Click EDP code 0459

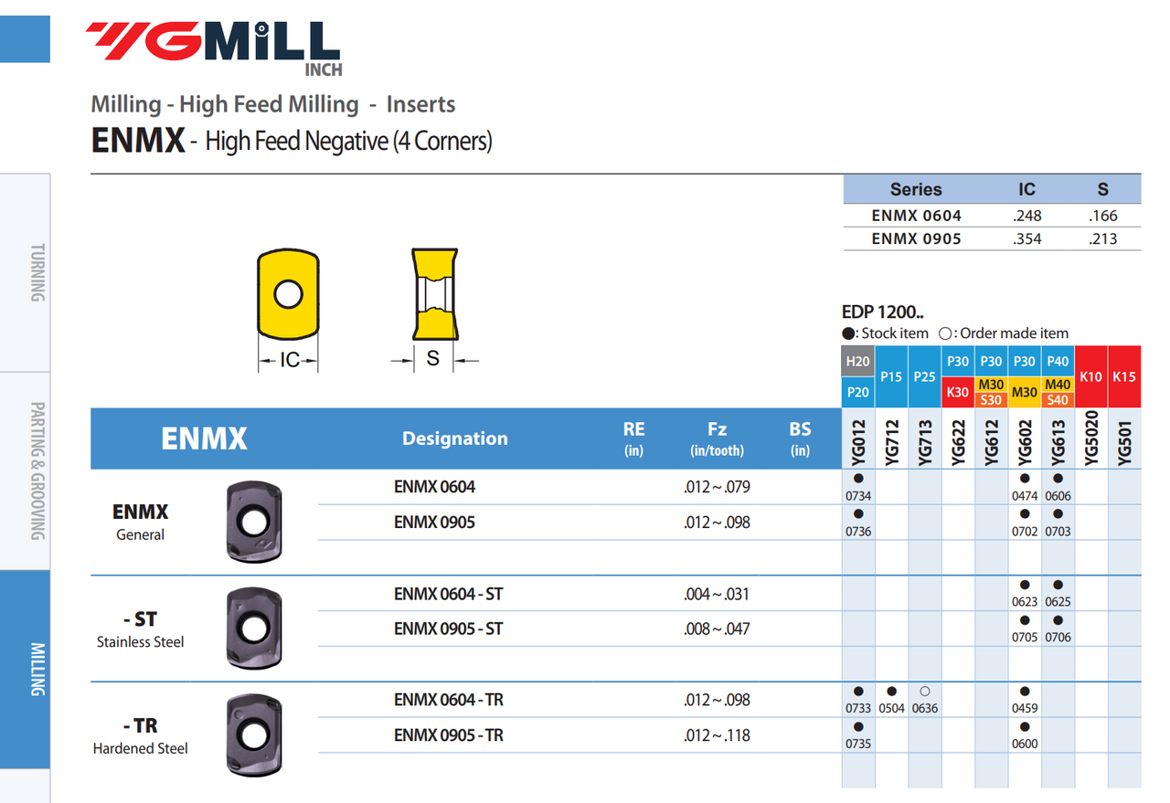click(x=1025, y=708)
